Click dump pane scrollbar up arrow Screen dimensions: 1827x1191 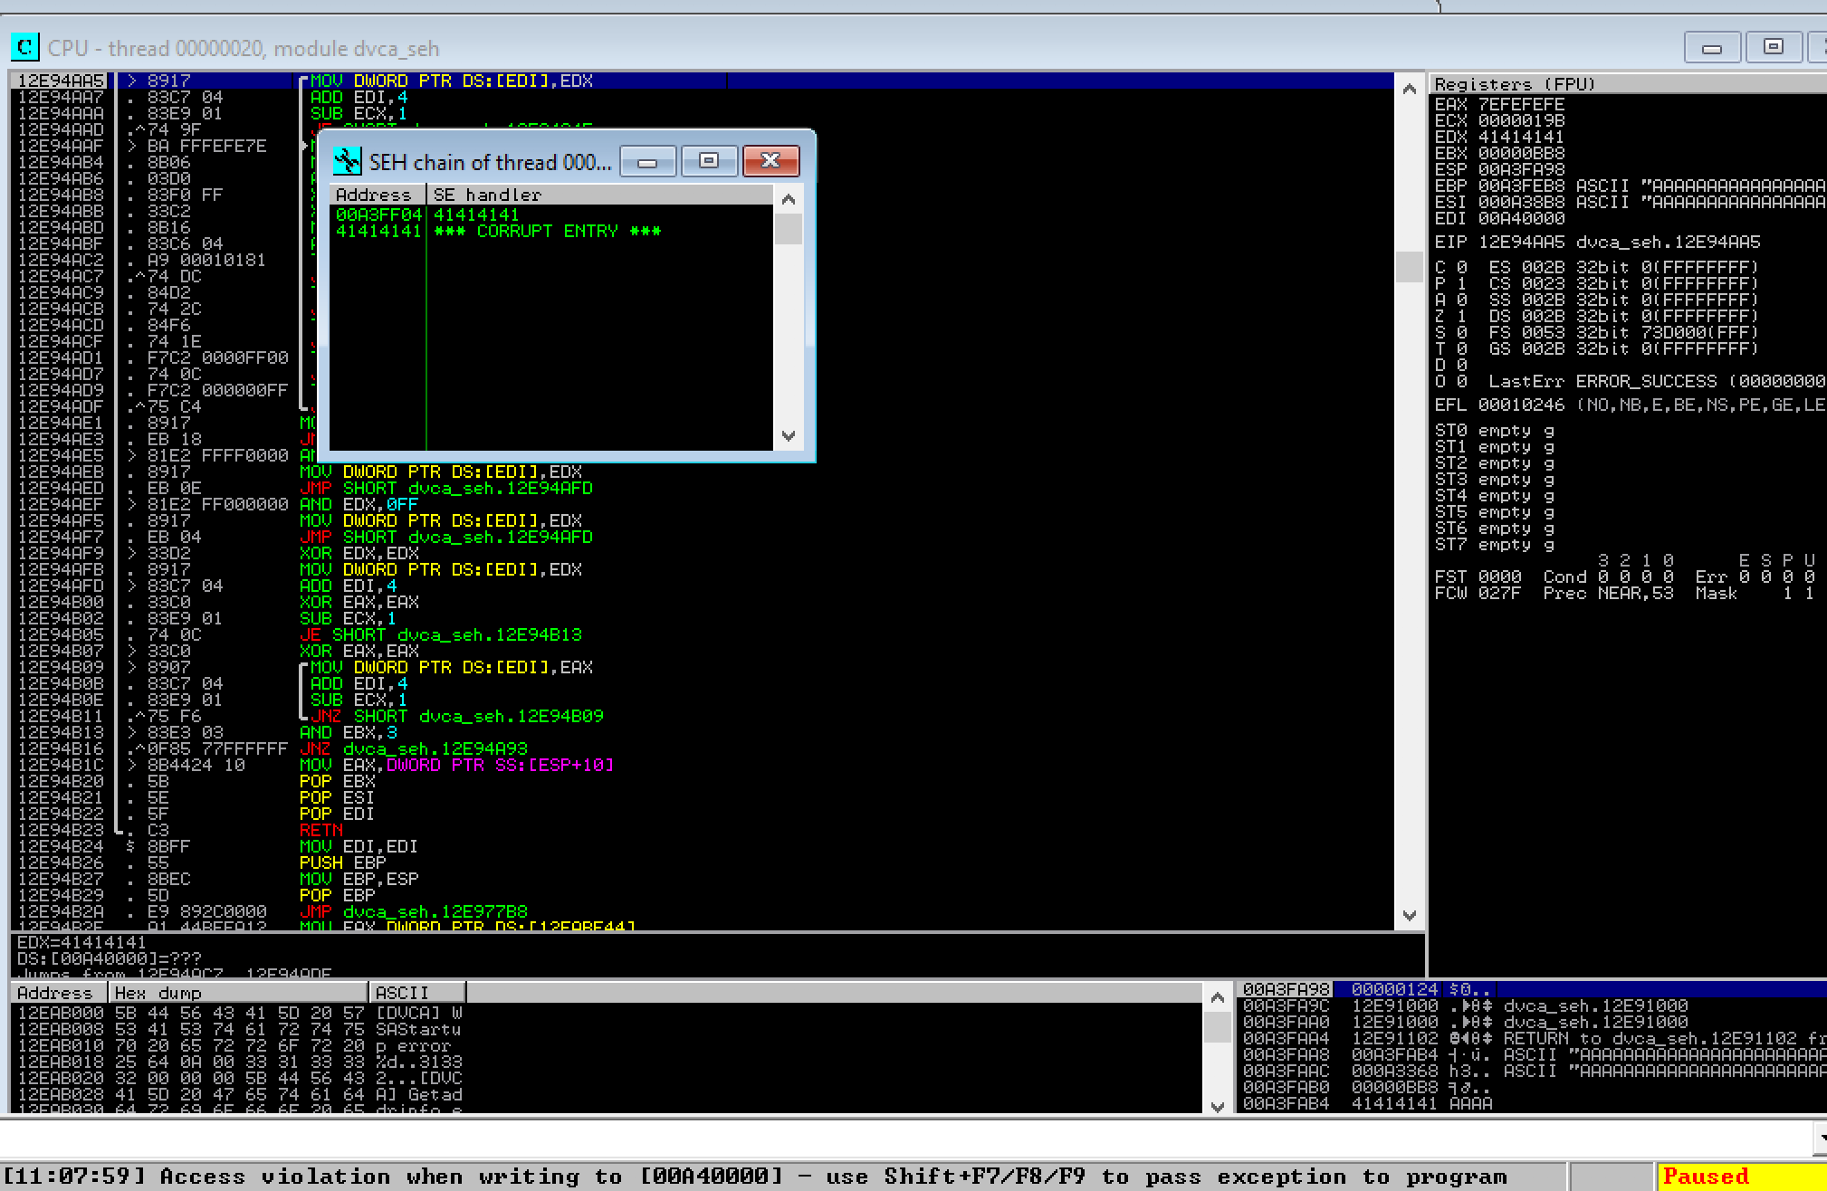click(x=1217, y=998)
